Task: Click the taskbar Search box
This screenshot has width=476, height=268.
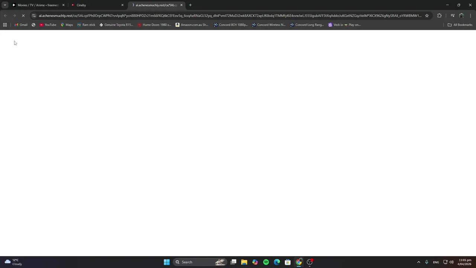Action: tap(200, 262)
